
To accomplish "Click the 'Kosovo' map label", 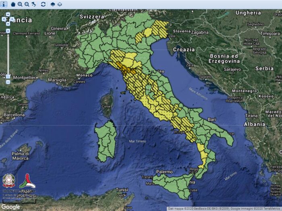I will coord(266,96).
